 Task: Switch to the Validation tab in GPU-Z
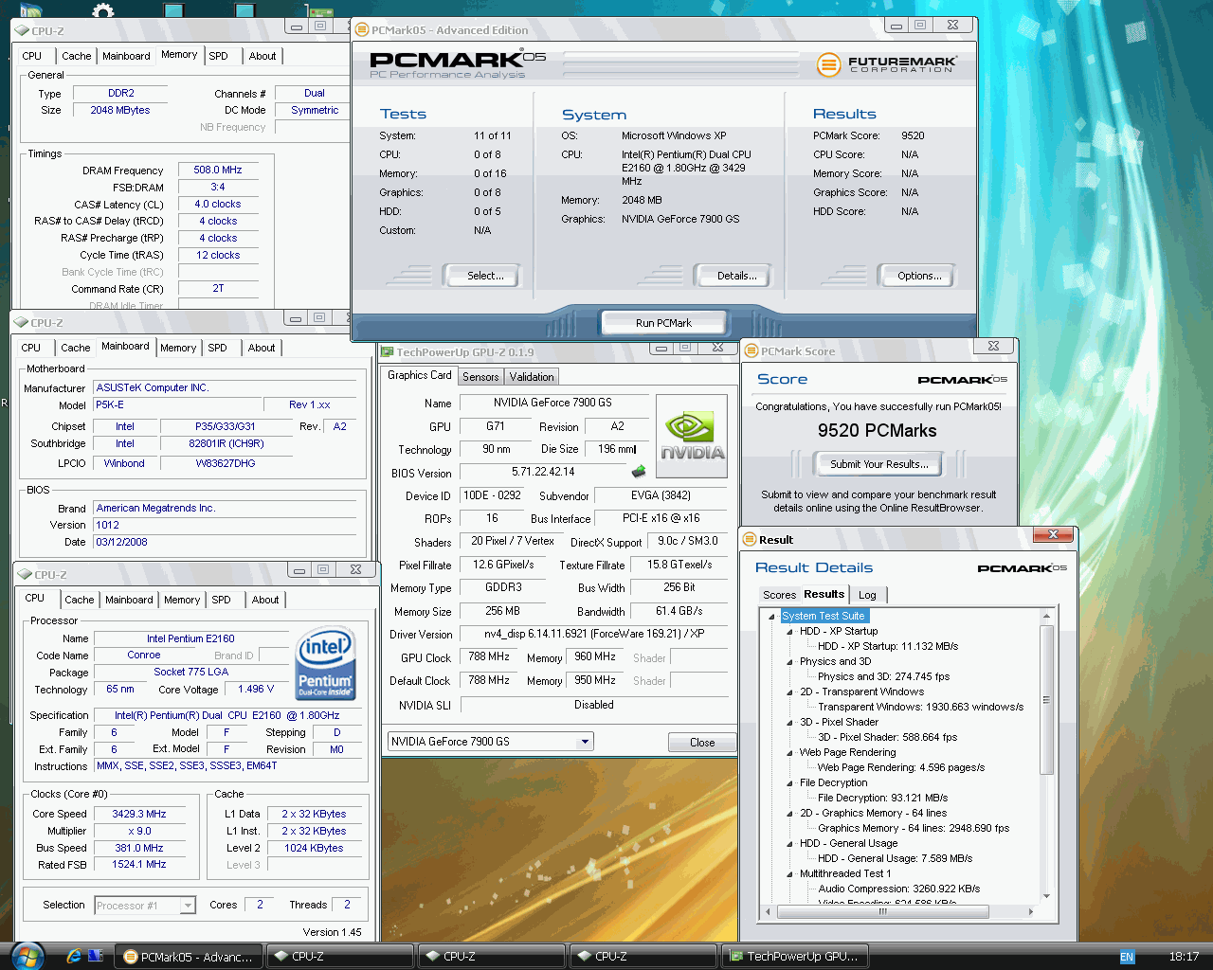click(x=532, y=377)
